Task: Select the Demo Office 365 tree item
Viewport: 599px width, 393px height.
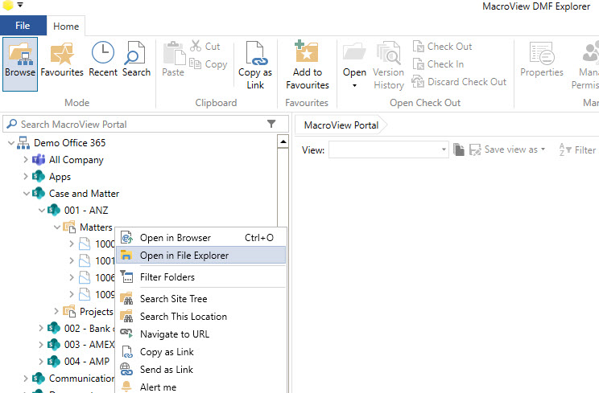Action: coord(69,143)
